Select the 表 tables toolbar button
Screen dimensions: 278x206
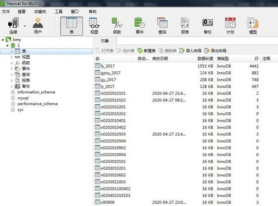(x=71, y=26)
